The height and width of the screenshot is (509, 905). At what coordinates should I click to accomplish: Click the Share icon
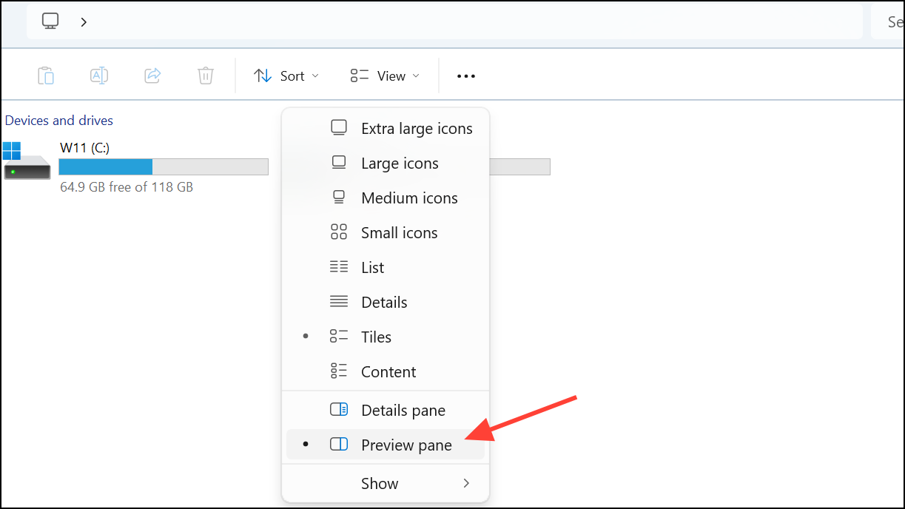152,75
